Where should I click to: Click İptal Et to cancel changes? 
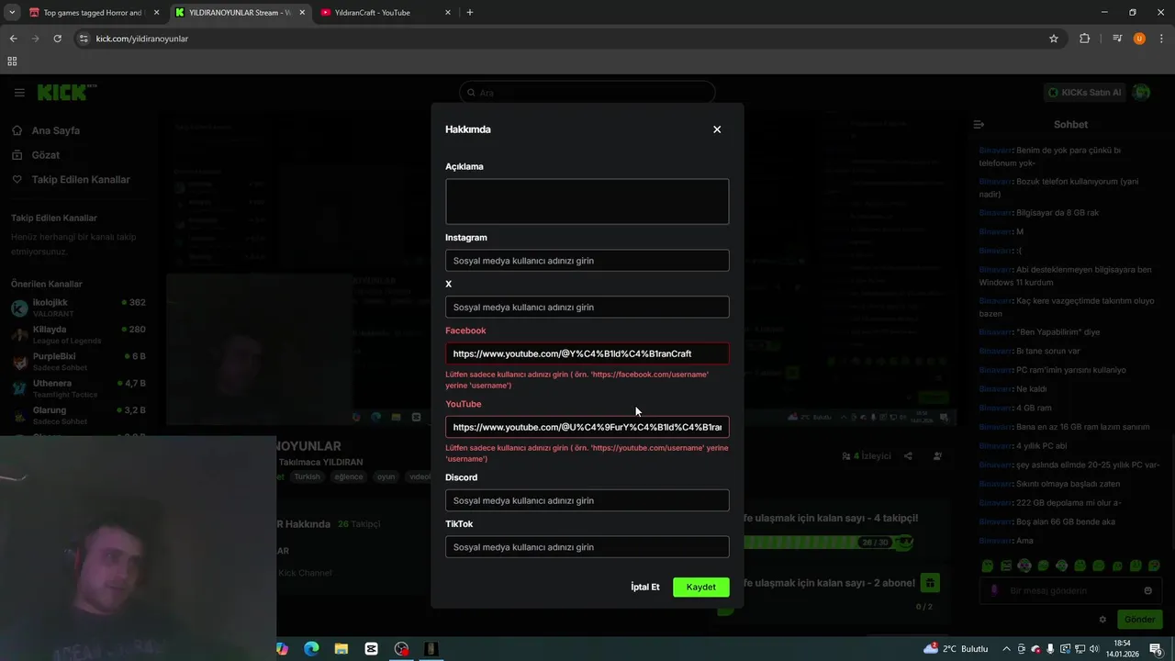pos(645,587)
